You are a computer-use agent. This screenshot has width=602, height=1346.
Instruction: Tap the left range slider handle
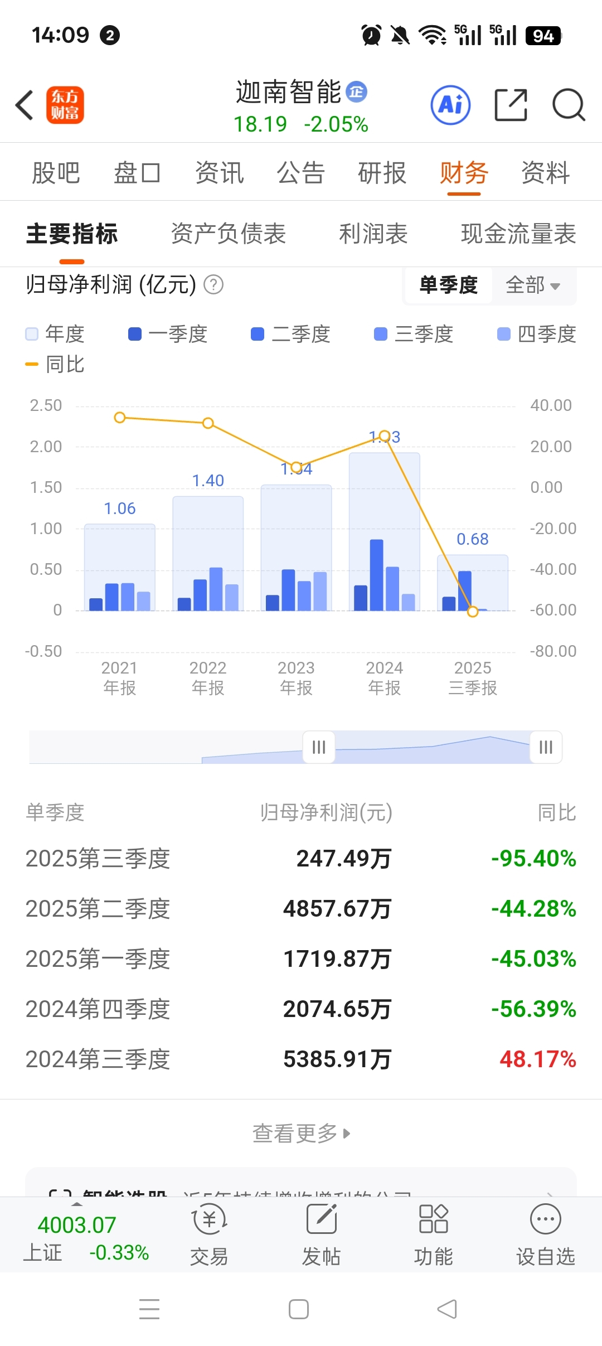click(x=319, y=747)
